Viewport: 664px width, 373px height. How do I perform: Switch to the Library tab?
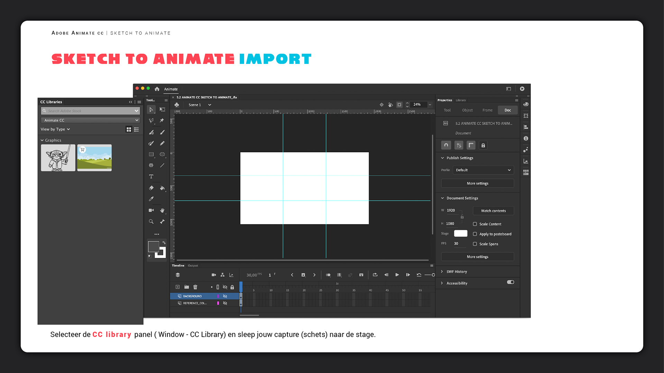point(461,100)
